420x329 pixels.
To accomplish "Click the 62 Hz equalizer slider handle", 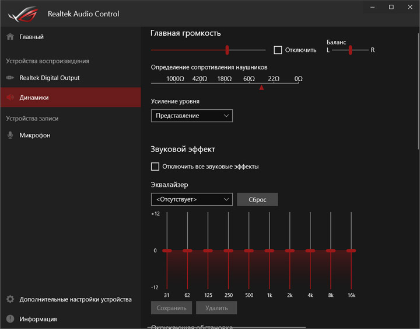I will 187,251.
